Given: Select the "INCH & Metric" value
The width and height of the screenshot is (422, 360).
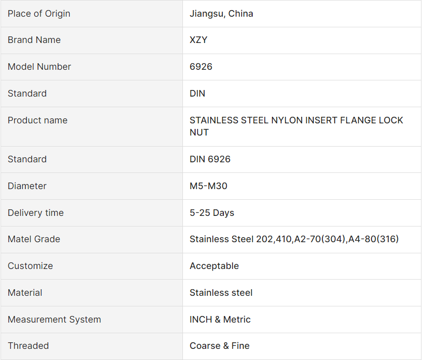Looking at the screenshot, I should 220,320.
